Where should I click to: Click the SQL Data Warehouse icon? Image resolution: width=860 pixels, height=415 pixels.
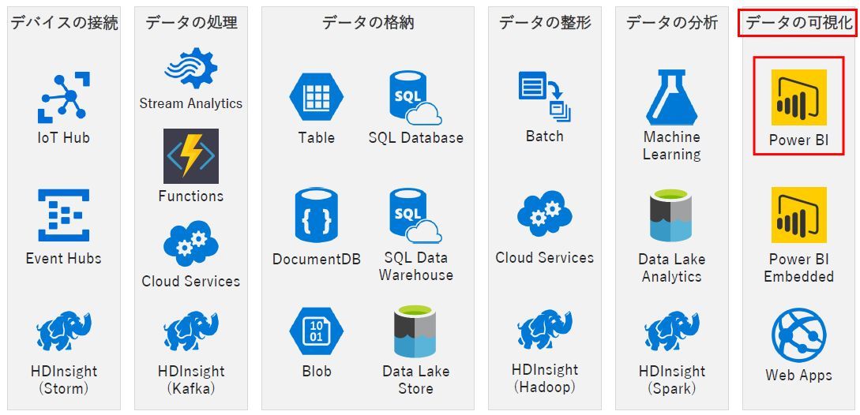[x=414, y=215]
